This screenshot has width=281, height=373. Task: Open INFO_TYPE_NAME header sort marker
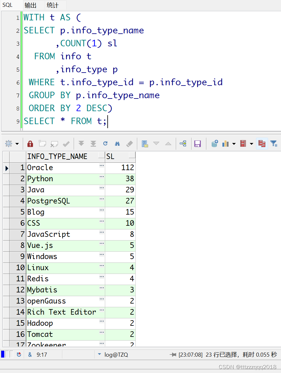[101, 155]
